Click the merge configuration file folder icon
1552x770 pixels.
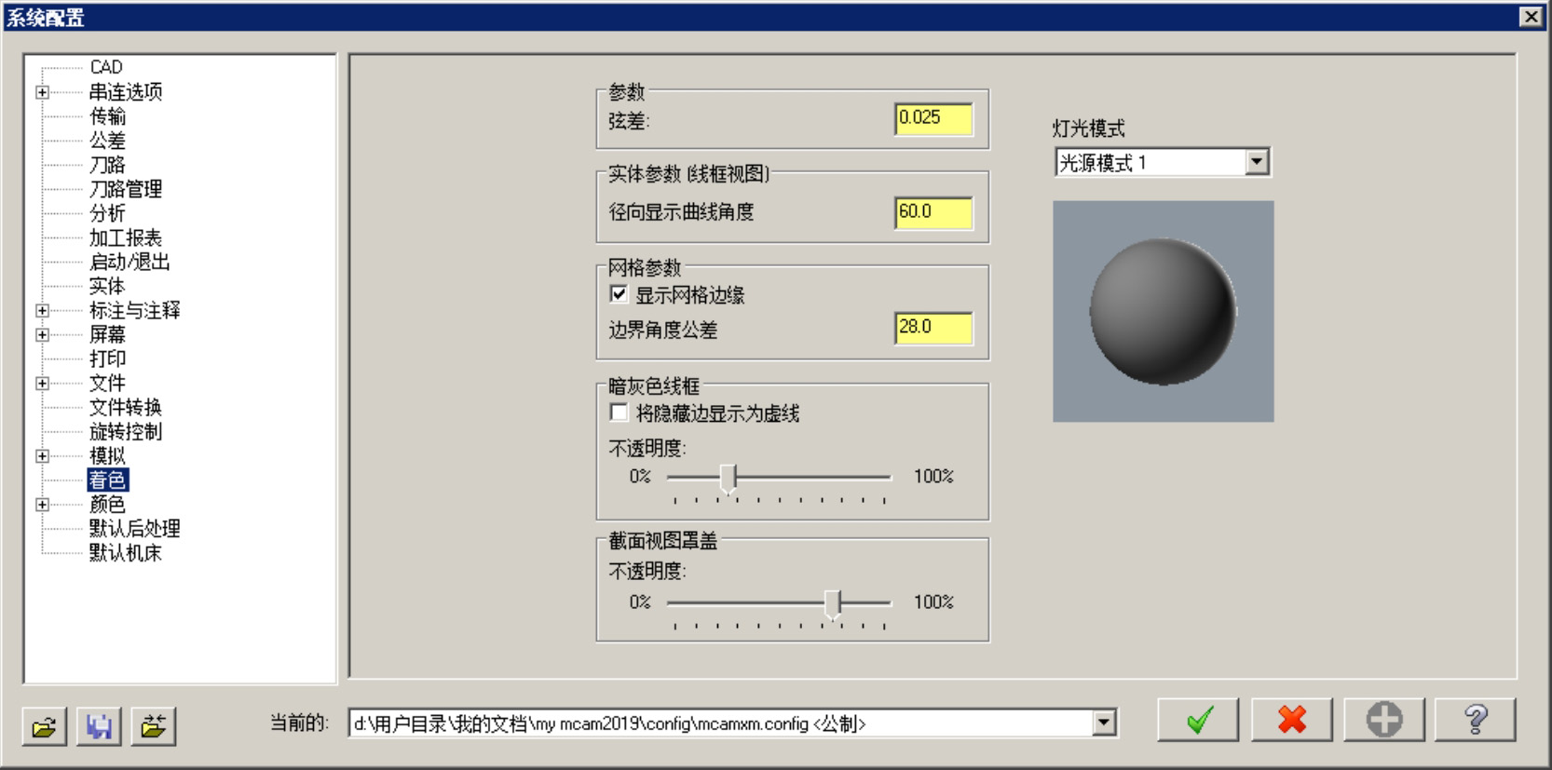click(x=154, y=725)
